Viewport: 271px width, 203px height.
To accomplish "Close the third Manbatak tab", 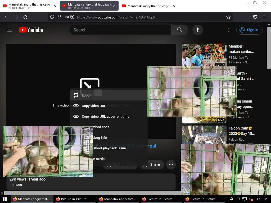I will 174,6.
